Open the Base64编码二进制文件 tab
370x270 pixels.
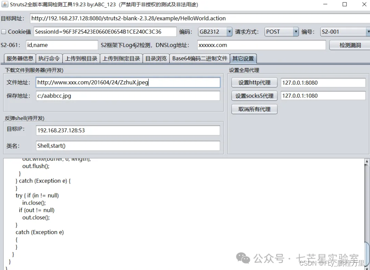(x=200, y=59)
